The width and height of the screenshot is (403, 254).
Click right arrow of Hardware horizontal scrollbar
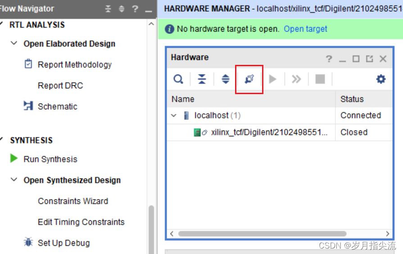(388, 234)
